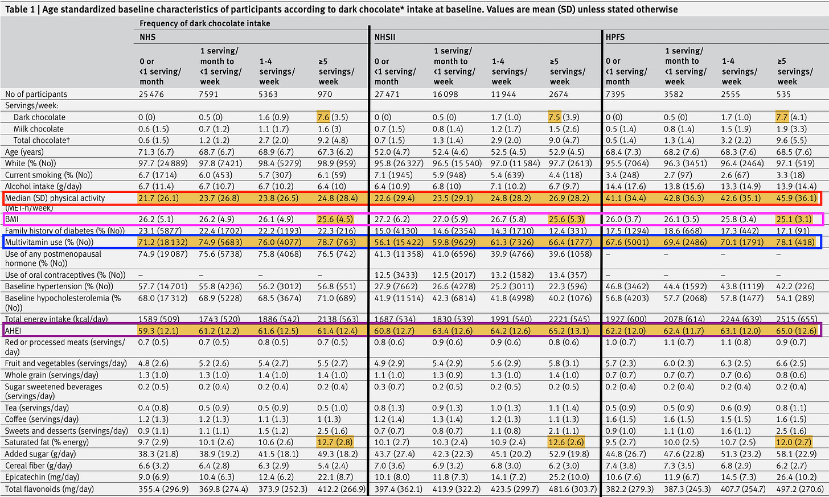Viewport: 829px width, 497px height.
Task: Select 'Whole grain (servings/day)' row label
Action: [52, 375]
